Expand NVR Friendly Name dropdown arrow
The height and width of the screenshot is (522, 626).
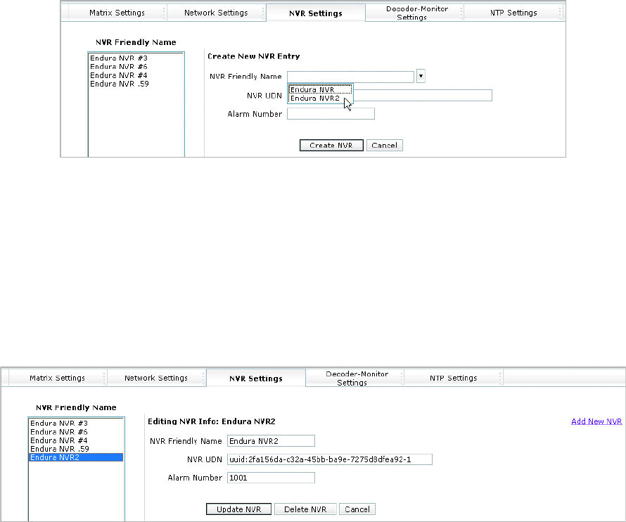point(421,76)
